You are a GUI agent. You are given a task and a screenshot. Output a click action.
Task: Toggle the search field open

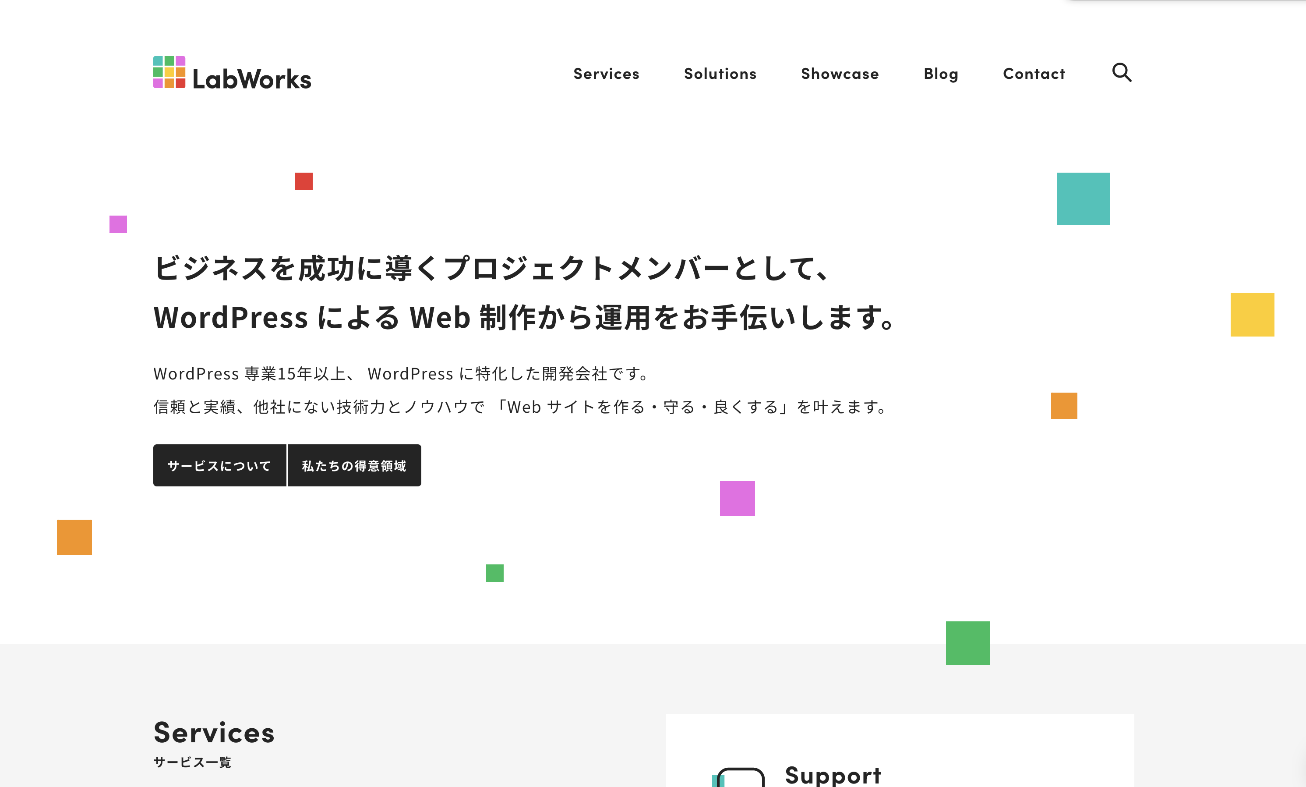point(1121,72)
